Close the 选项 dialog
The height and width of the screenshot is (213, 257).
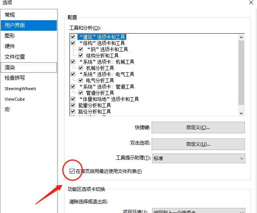(251, 2)
